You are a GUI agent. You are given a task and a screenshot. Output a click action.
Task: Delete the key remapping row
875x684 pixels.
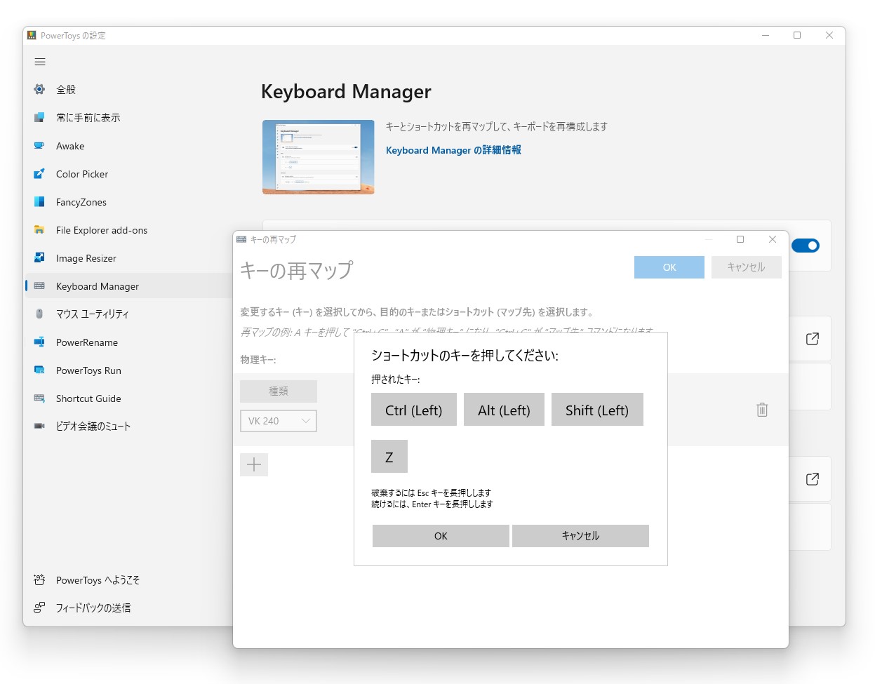[762, 409]
